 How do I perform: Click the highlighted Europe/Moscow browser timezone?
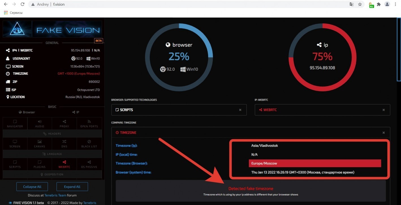pyautogui.click(x=315, y=163)
